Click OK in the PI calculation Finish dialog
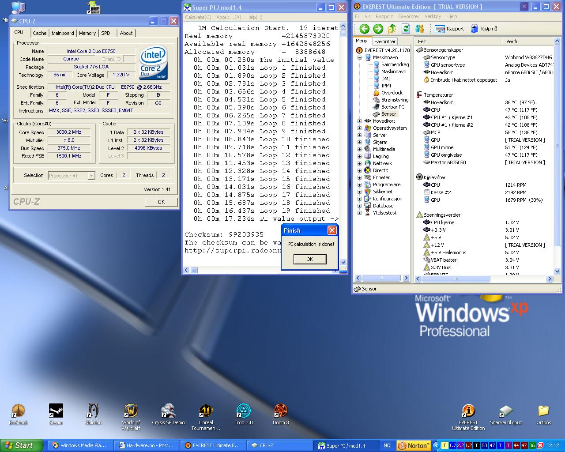The height and width of the screenshot is (452, 565). pos(309,259)
